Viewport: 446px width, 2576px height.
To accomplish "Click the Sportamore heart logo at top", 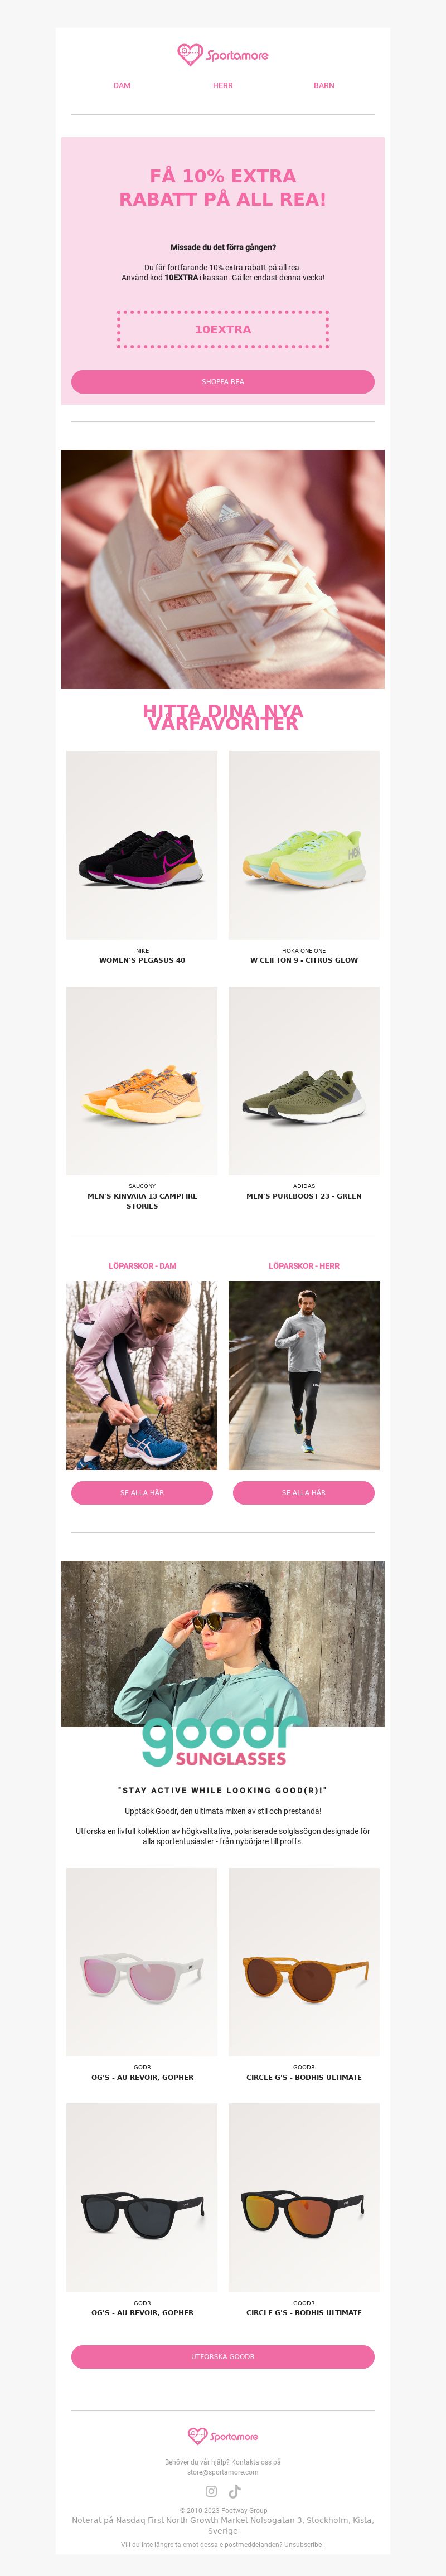I will point(223,55).
